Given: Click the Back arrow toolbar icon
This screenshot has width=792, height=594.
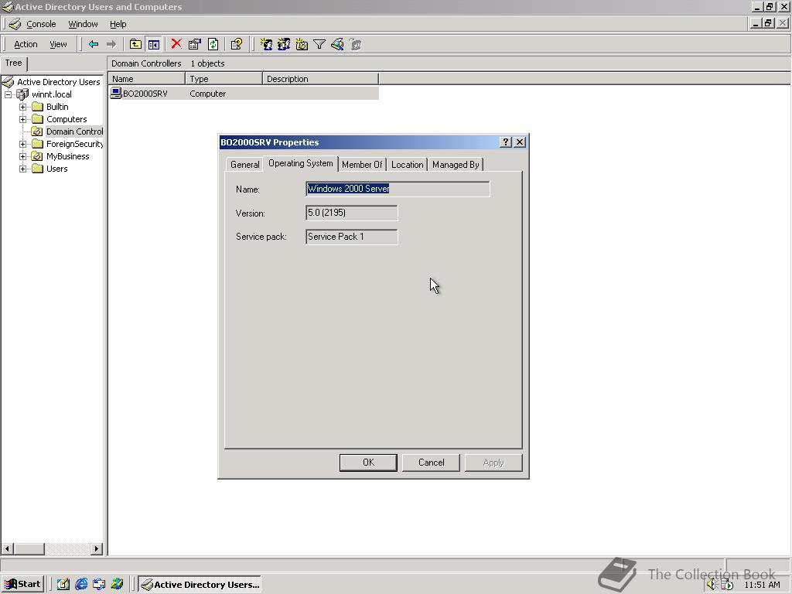Looking at the screenshot, I should pos(93,44).
